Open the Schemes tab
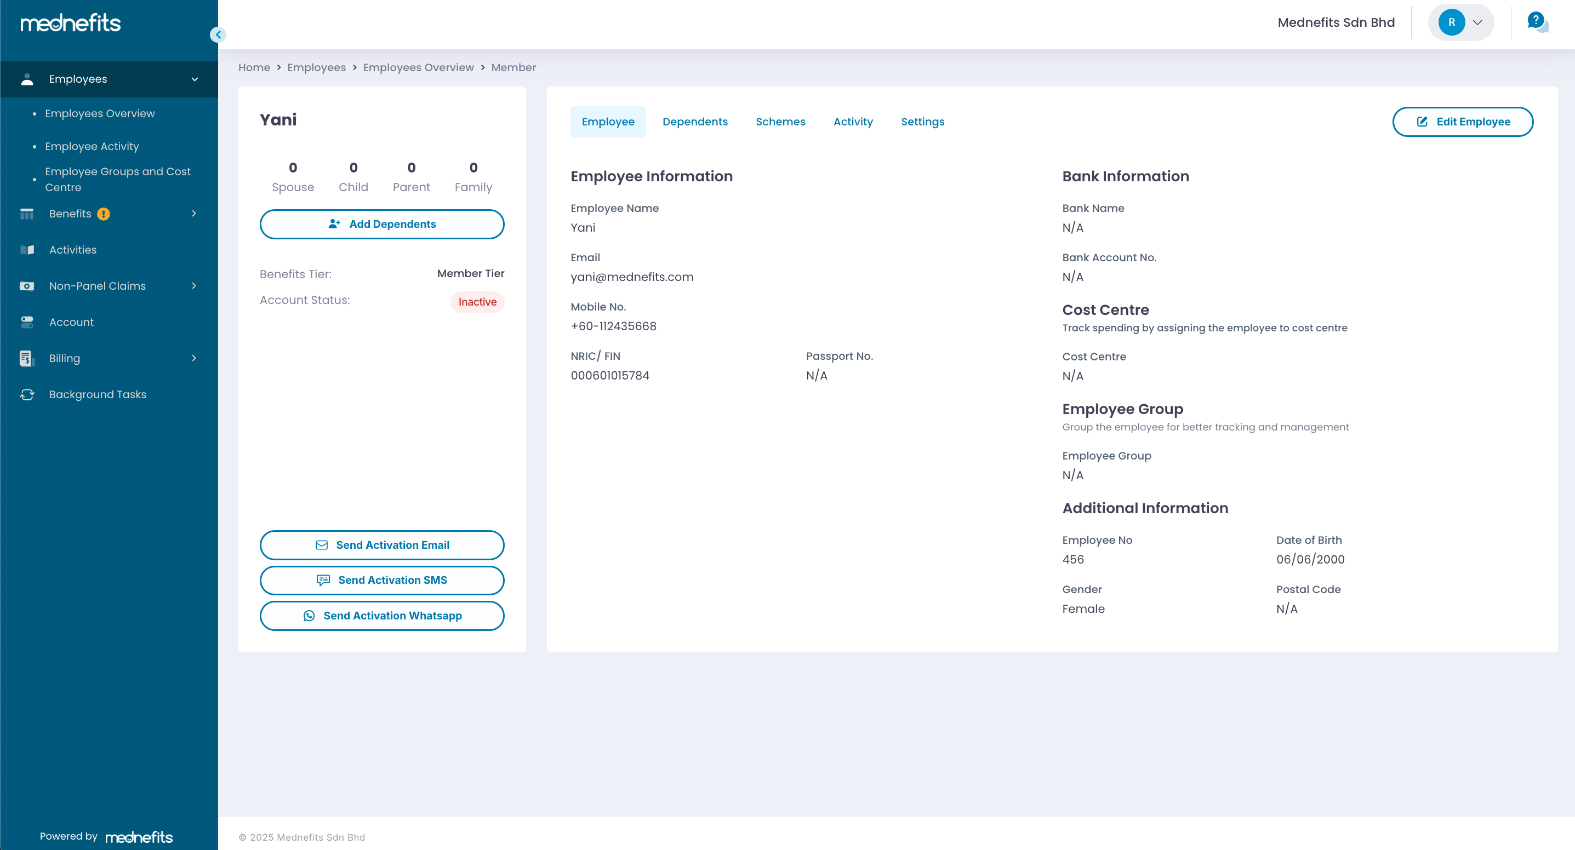1575x850 pixels. (x=780, y=122)
